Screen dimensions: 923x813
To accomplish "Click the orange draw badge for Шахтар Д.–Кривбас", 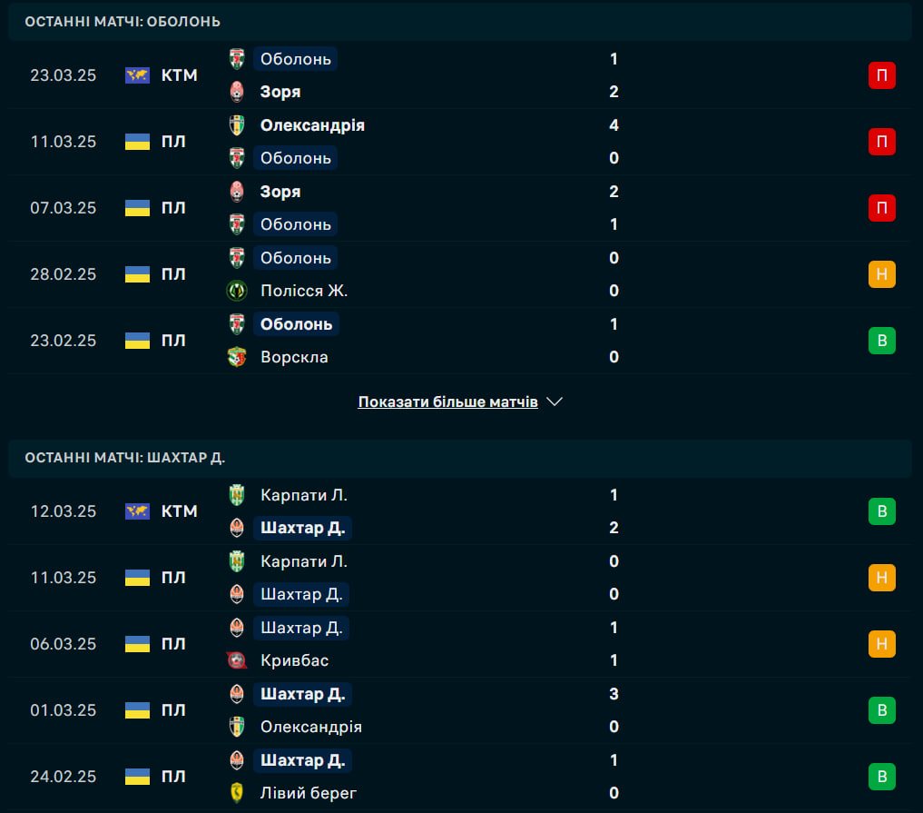I will pos(881,644).
